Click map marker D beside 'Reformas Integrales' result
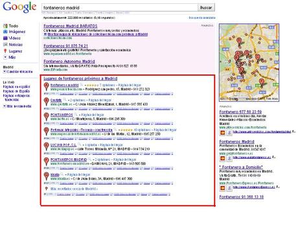The height and width of the screenshot is (234, 298). click(46, 131)
